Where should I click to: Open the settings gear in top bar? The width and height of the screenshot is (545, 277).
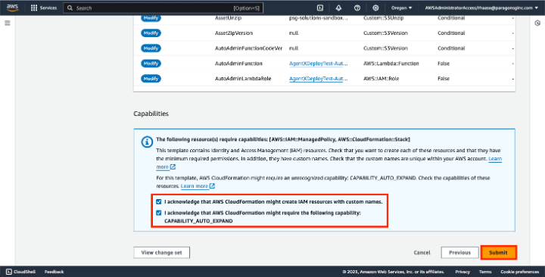click(375, 8)
